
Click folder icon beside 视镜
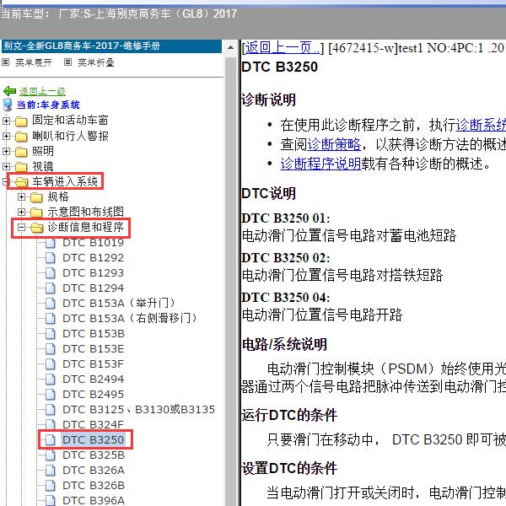coord(21,167)
